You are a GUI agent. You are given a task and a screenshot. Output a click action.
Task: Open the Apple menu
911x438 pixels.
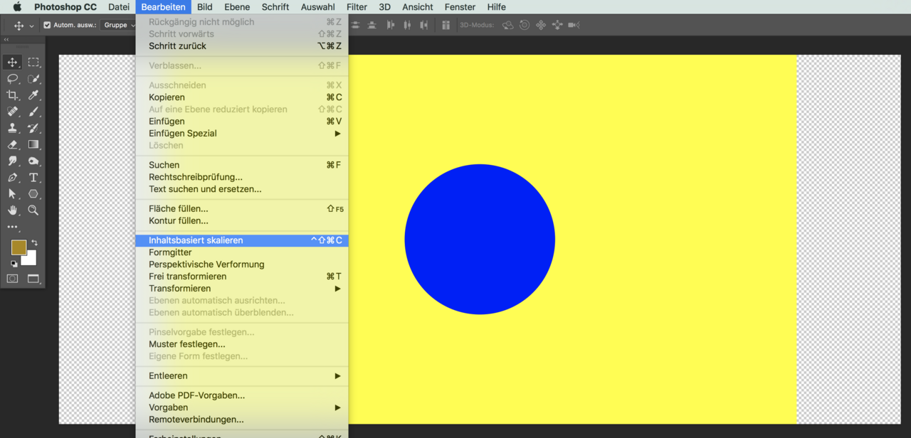pyautogui.click(x=17, y=7)
